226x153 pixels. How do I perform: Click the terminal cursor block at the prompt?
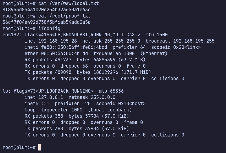tap(40, 147)
